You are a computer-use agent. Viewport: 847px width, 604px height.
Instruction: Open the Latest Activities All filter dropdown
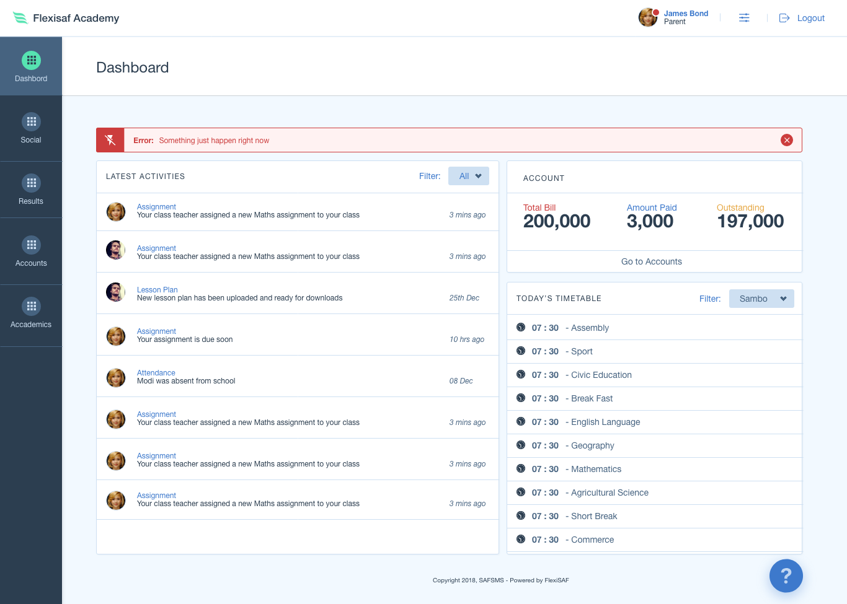tap(469, 176)
